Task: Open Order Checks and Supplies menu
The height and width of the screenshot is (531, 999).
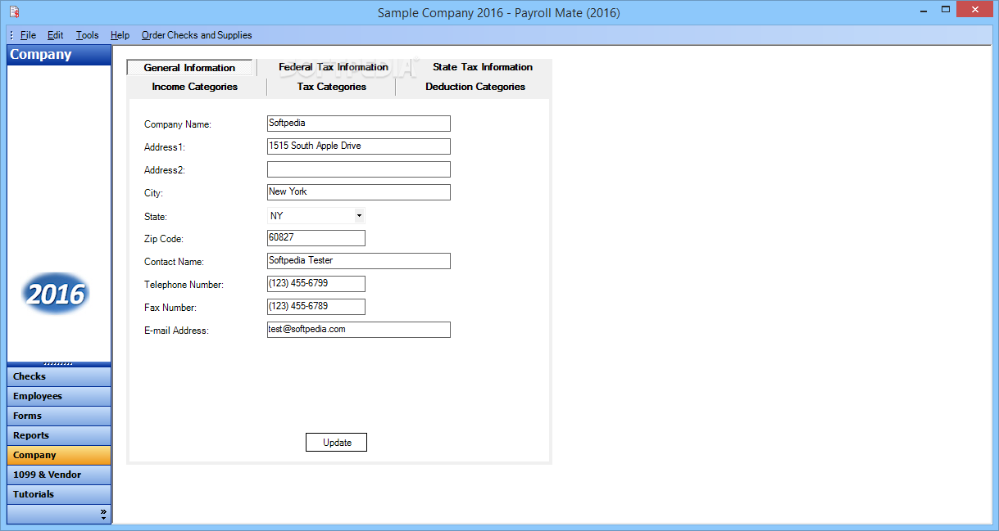Action: [x=197, y=35]
